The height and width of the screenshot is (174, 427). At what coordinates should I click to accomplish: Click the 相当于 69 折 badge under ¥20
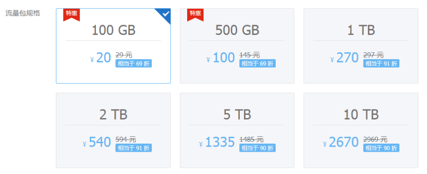[134, 64]
